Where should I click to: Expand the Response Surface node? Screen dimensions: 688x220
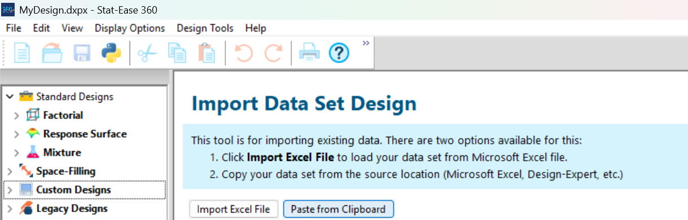click(x=17, y=134)
